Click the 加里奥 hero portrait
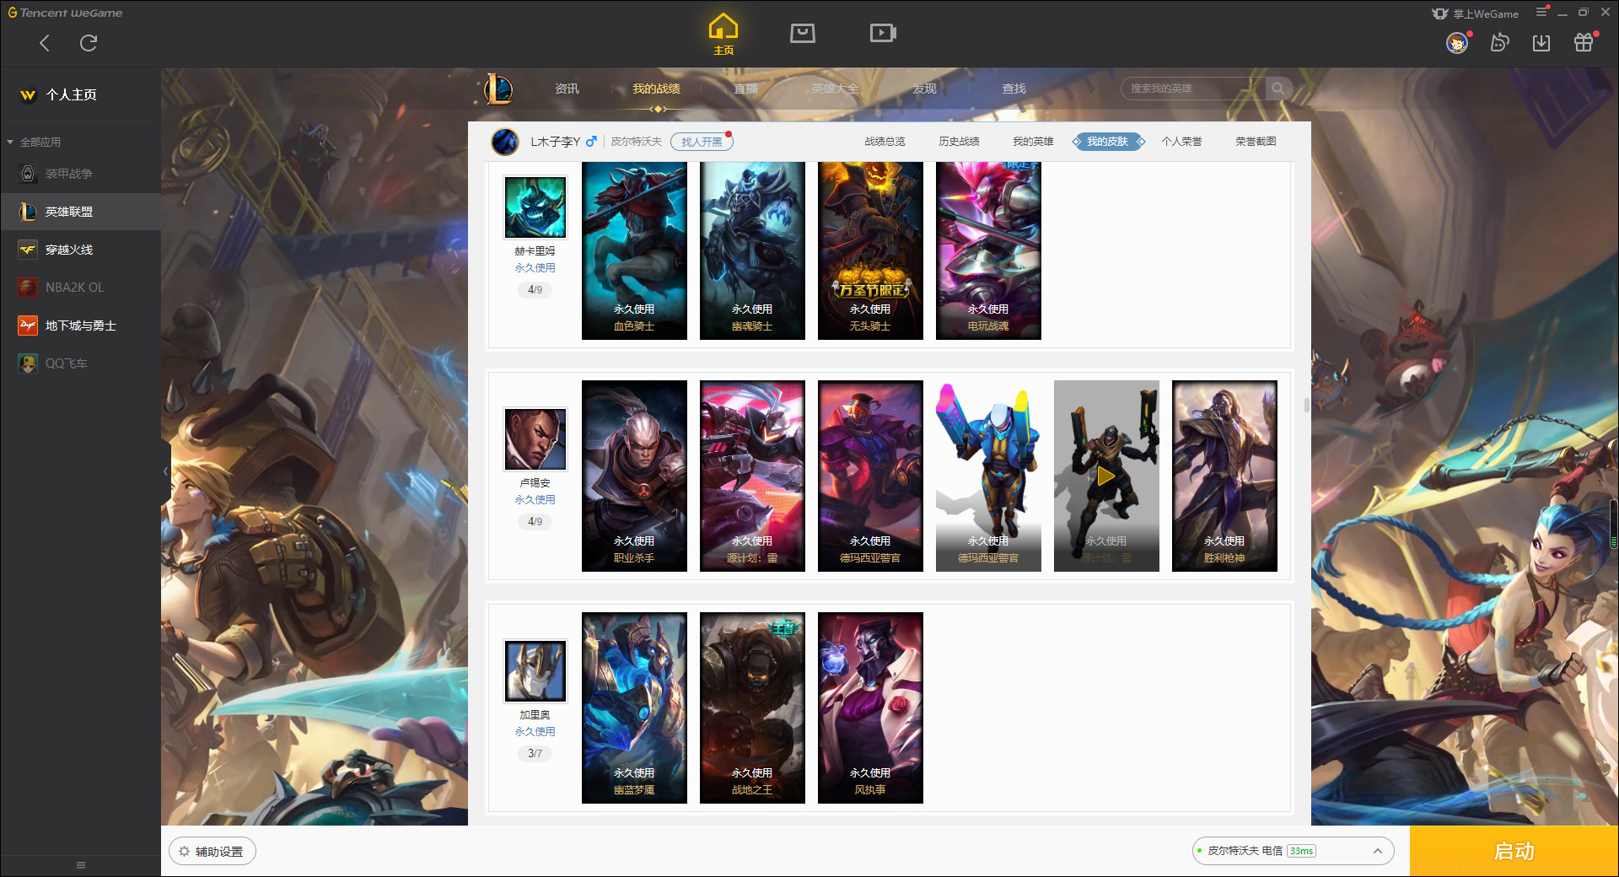Viewport: 1619px width, 877px height. coord(535,671)
